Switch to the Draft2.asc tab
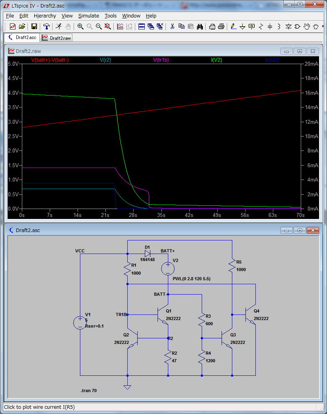Image resolution: width=327 pixels, height=414 pixels. (22, 37)
